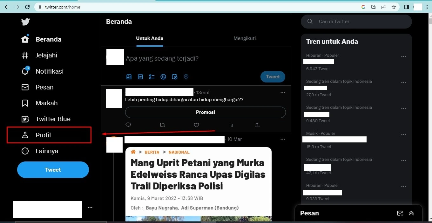Retweet the hidup dihargai tweet

click(x=162, y=125)
